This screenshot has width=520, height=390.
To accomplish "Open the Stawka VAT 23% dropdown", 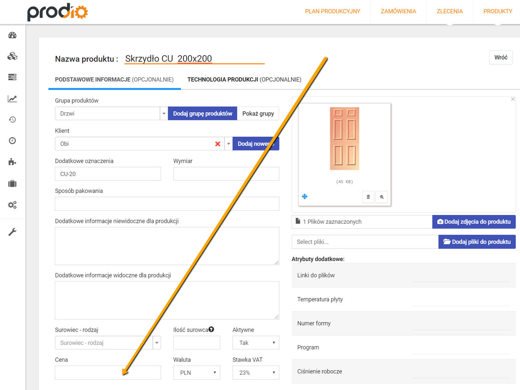I will [x=256, y=373].
